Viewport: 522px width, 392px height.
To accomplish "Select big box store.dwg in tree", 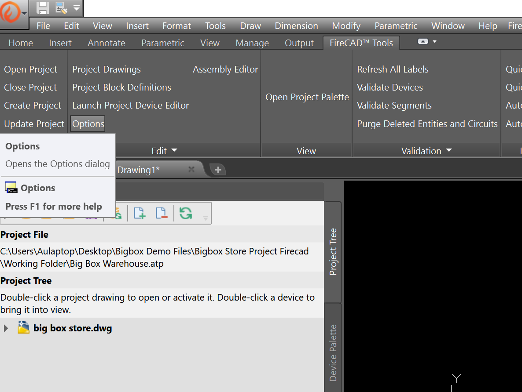I will (73, 328).
